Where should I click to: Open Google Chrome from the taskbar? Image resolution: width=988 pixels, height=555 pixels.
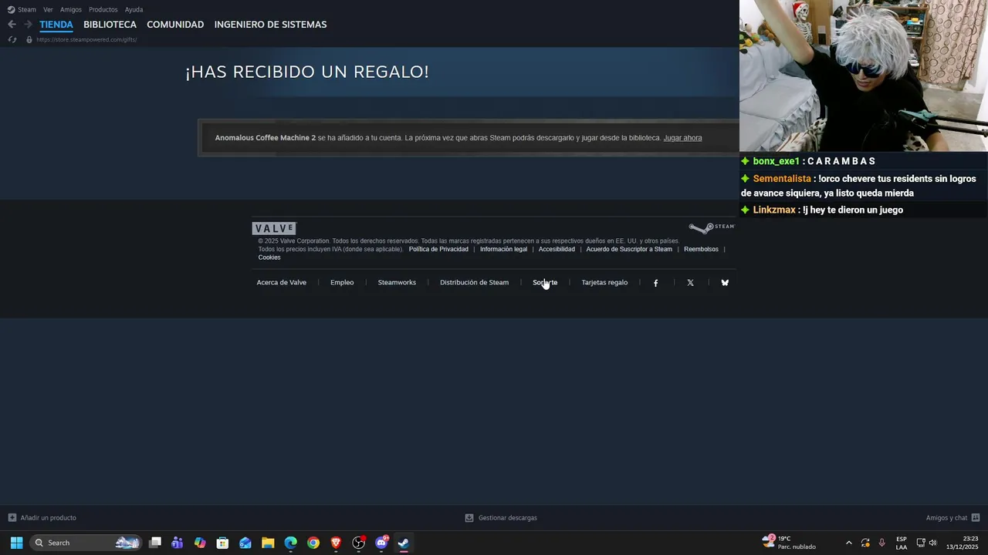[313, 543]
